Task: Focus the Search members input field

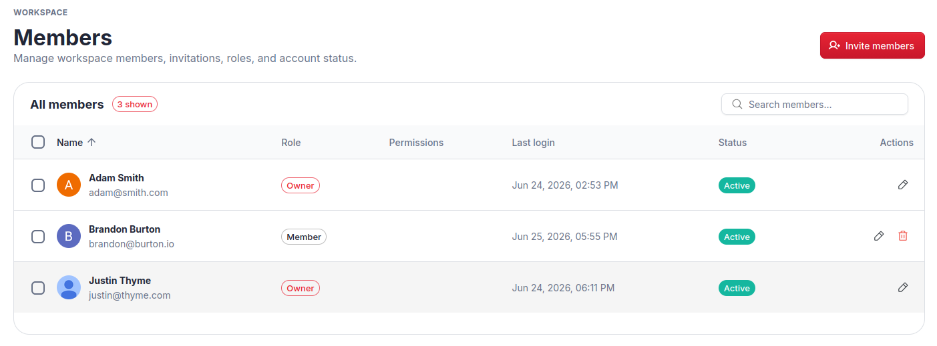Action: pos(815,104)
